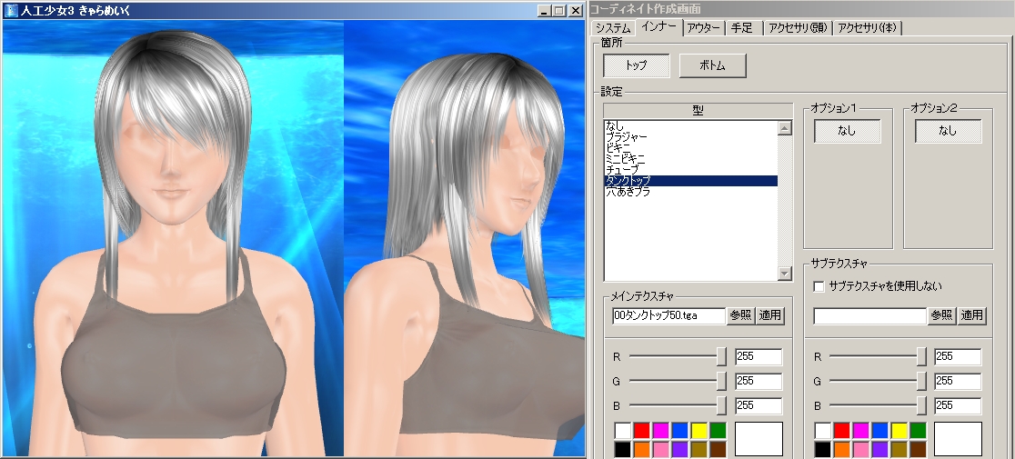Image resolution: width=1015 pixels, height=459 pixels.
Task: Click the main texture R slider
Action: pos(721,356)
